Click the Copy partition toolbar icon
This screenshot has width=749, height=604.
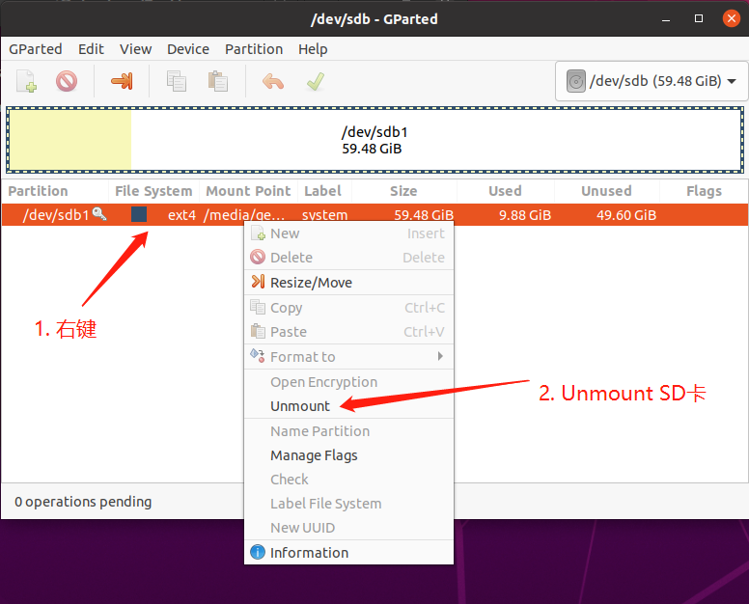click(x=177, y=81)
